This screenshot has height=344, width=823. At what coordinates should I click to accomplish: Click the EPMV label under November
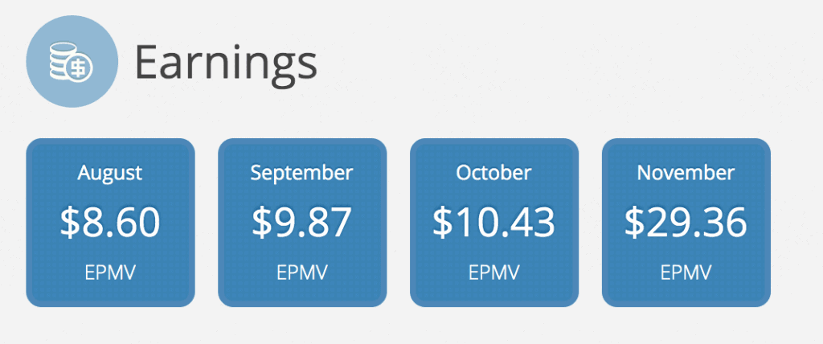click(x=686, y=272)
